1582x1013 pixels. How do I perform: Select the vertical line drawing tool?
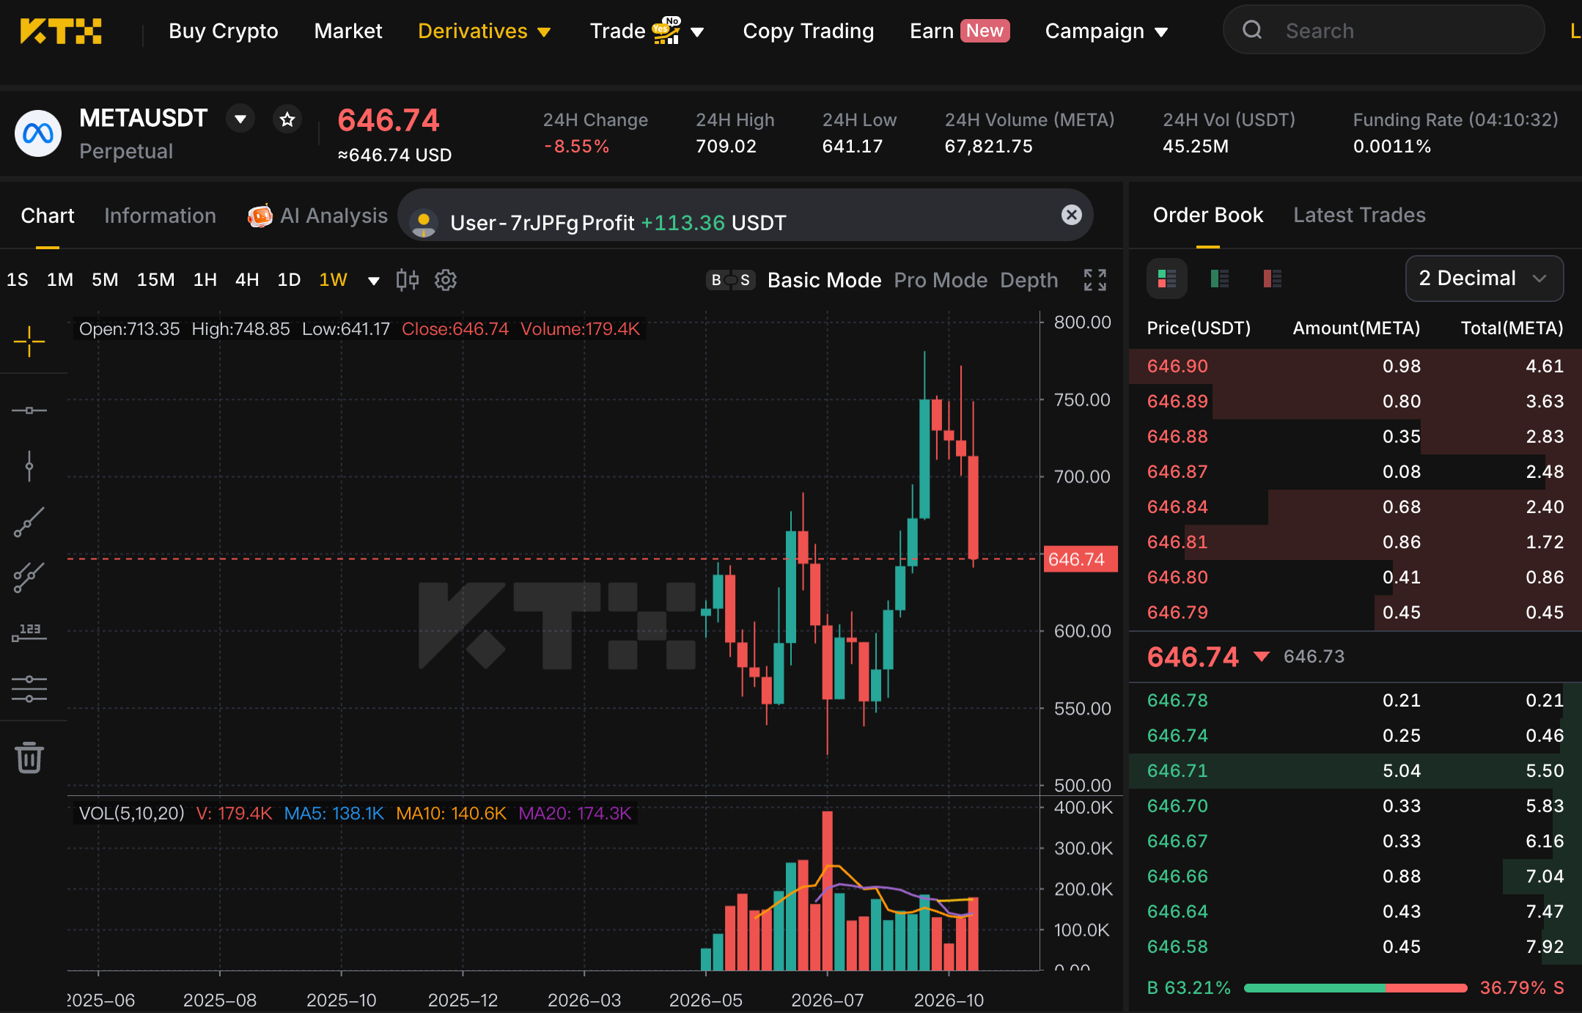[x=29, y=466]
